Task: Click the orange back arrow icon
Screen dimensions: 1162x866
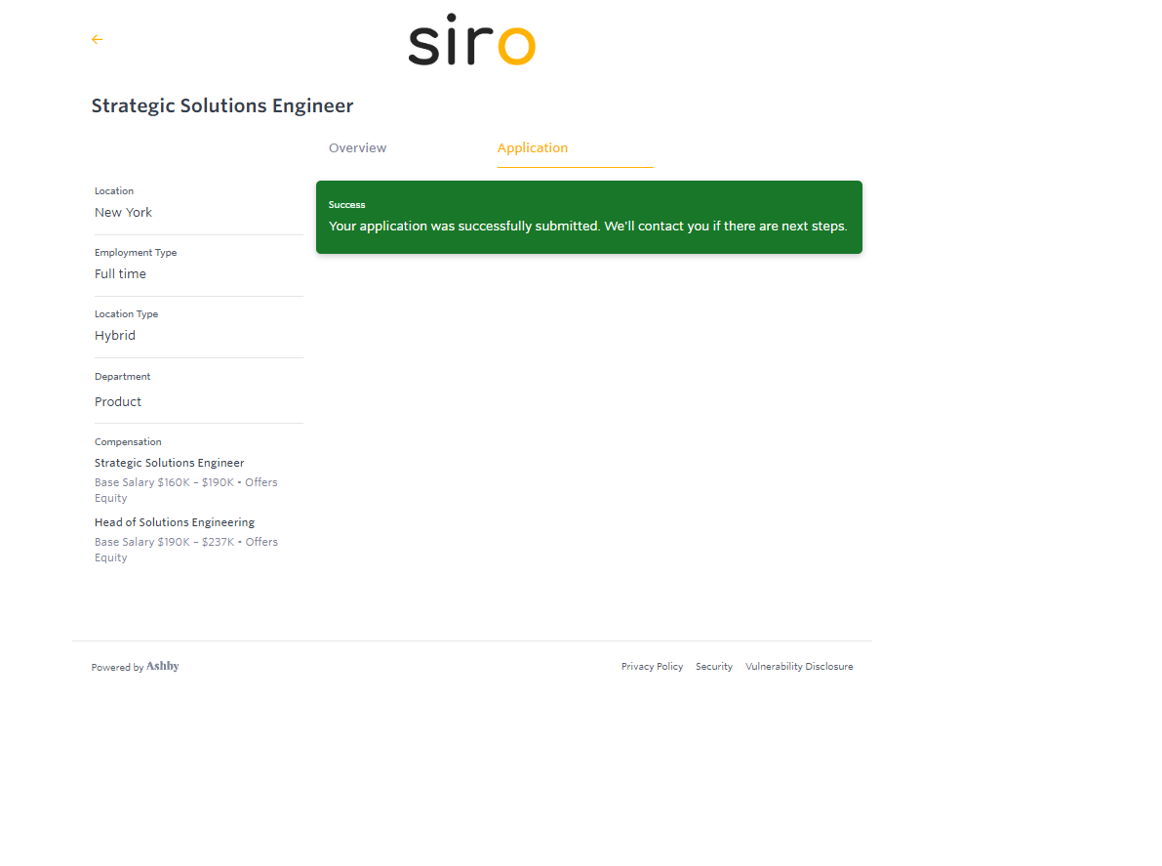Action: [97, 39]
